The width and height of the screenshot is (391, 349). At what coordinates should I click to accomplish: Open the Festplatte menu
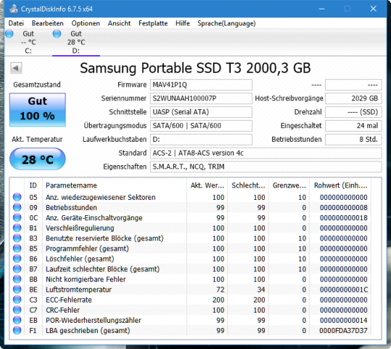(153, 23)
